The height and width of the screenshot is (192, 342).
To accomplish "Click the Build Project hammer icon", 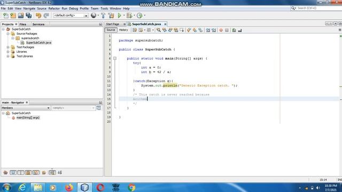I will click(103, 15).
